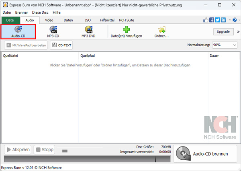This screenshot has width=241, height=171.
Task: Click the Express Burn v 12.01 status text
Action: point(31,168)
